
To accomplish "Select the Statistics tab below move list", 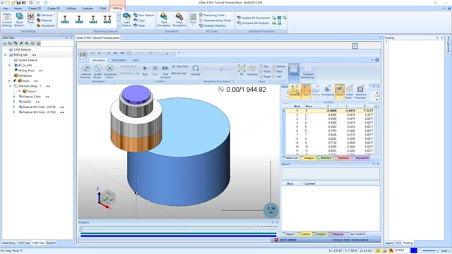I will click(324, 158).
